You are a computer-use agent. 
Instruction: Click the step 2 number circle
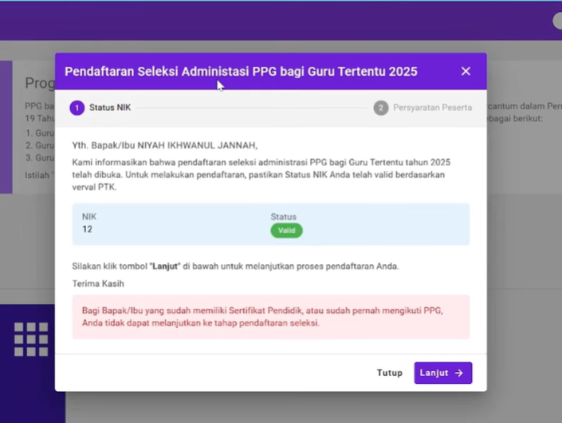pos(381,108)
